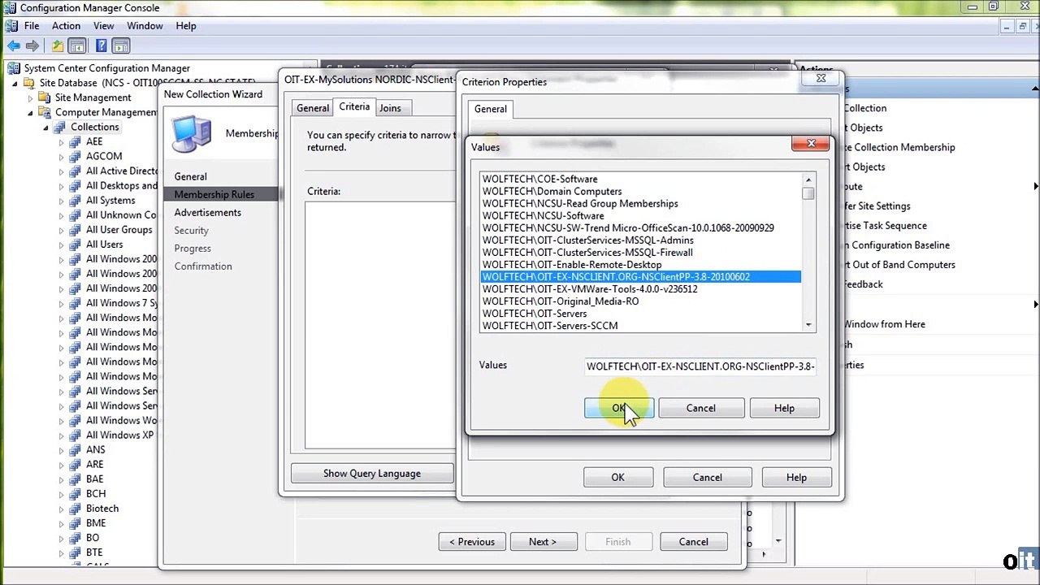Click the BO collection icon
1040x585 pixels.
[76, 537]
